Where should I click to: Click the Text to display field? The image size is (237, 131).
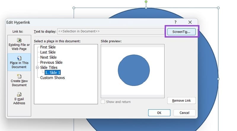pyautogui.click(x=110, y=31)
